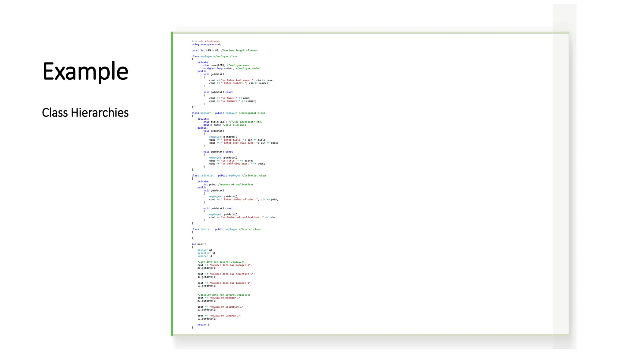Click the "\nData on scientist 1" line
The height and width of the screenshot is (353, 627).
(221, 307)
